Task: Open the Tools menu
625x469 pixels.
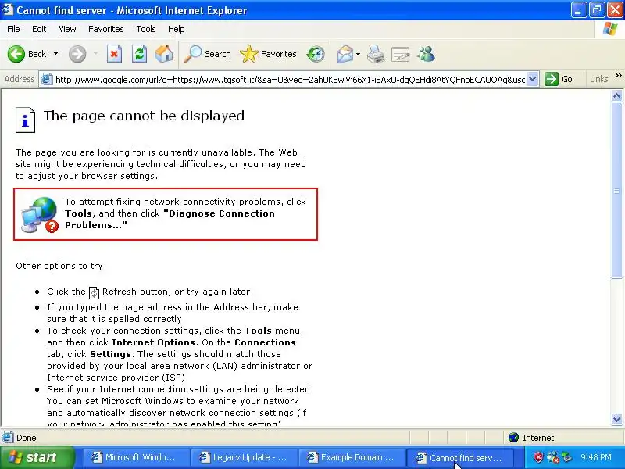Action: (x=146, y=29)
